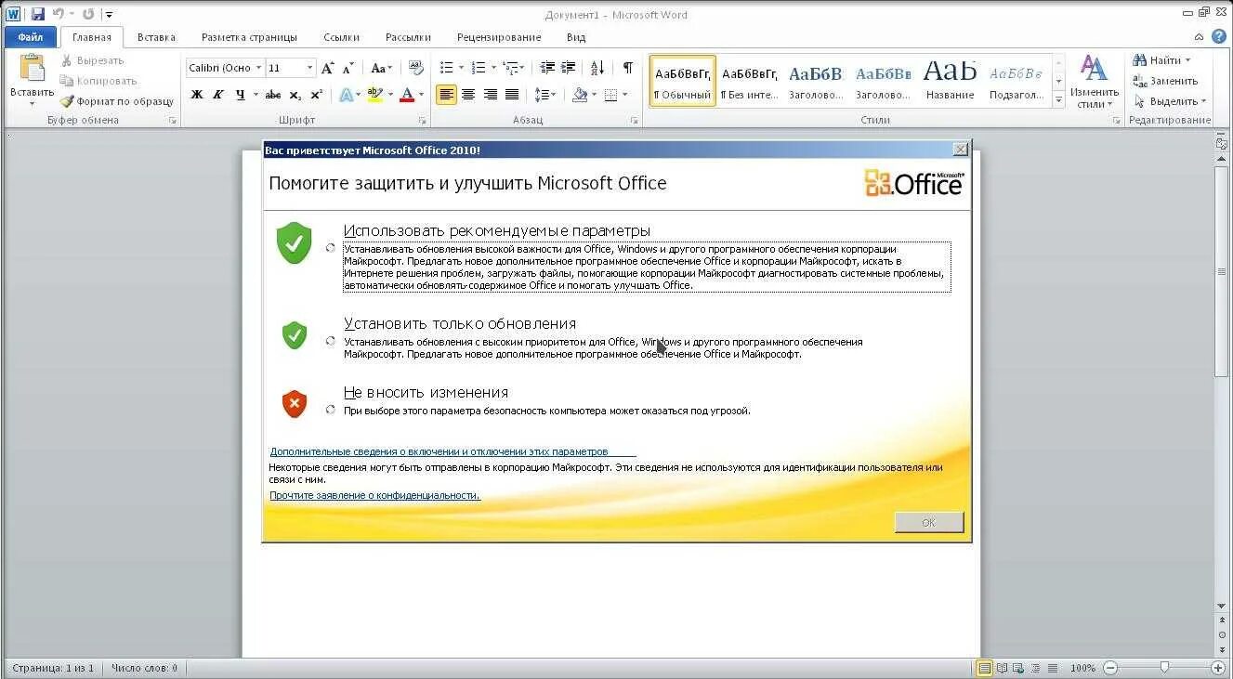The width and height of the screenshot is (1233, 679).
Task: Click the red font color button
Action: pos(406,95)
